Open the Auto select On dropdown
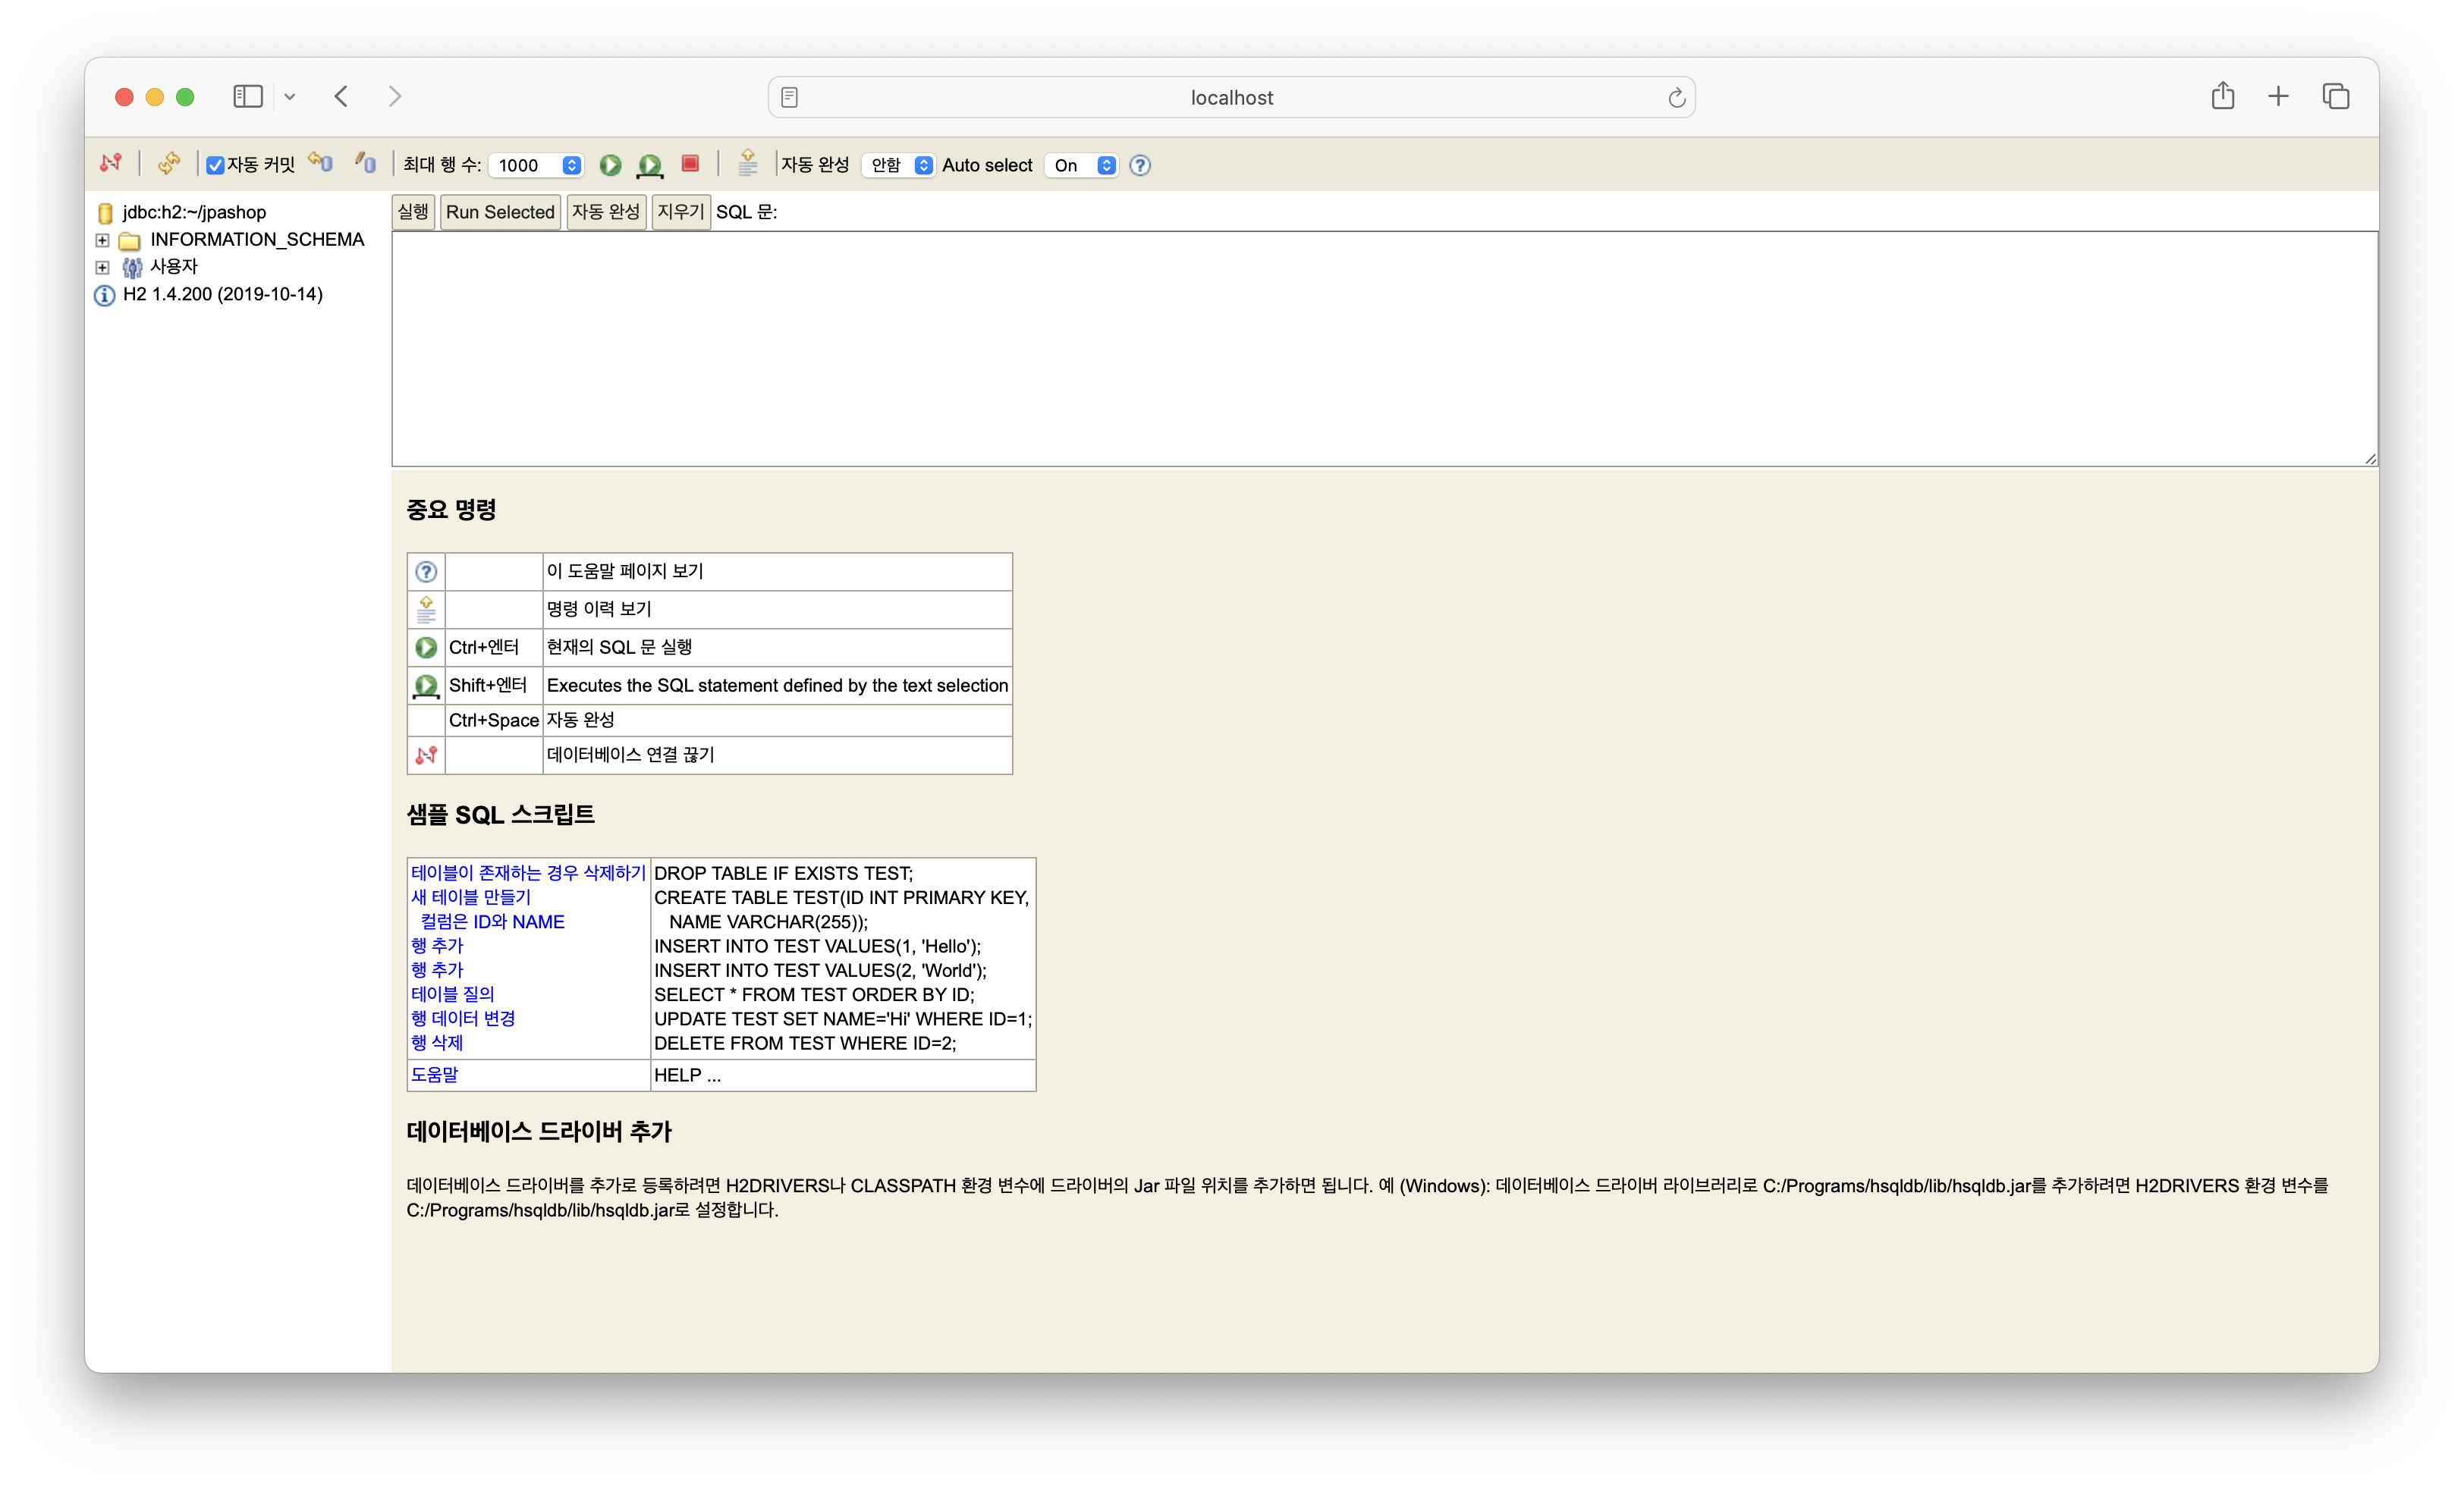Screen dimensions: 2464x1485 (x=1081, y=165)
